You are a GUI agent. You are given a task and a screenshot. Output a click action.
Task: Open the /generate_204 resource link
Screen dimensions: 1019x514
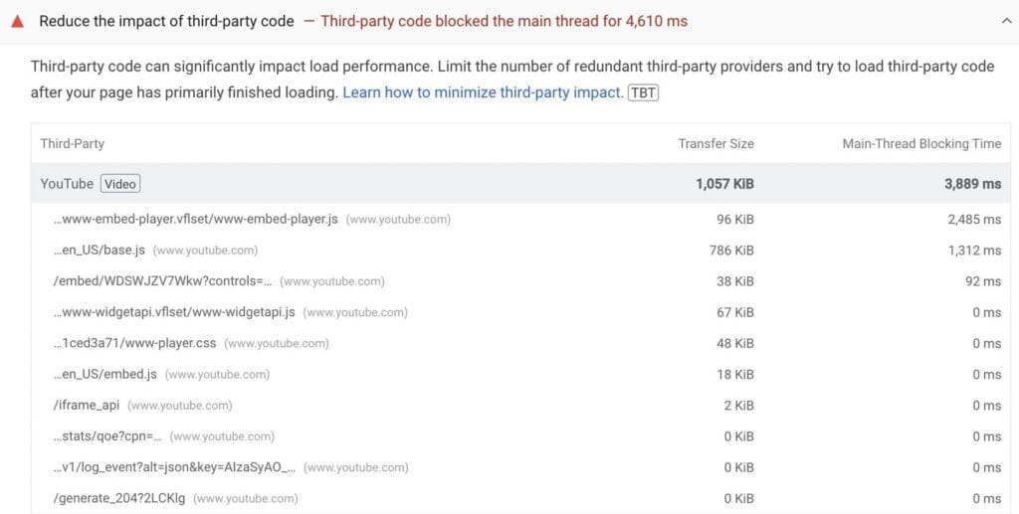click(119, 498)
